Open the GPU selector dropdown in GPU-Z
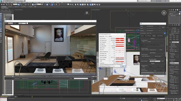The width and height of the screenshot is (181, 101). pyautogui.click(x=107, y=66)
